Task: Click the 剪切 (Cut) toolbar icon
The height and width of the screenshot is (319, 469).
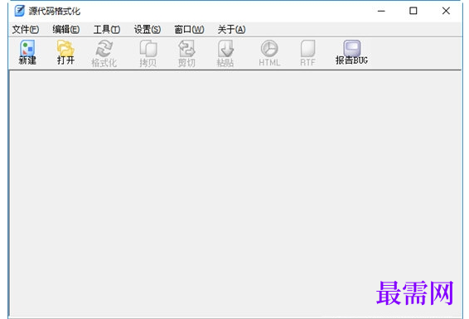Action: [186, 53]
